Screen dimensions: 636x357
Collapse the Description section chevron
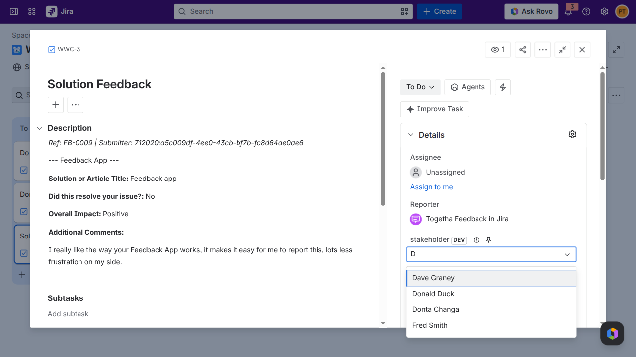pos(40,128)
